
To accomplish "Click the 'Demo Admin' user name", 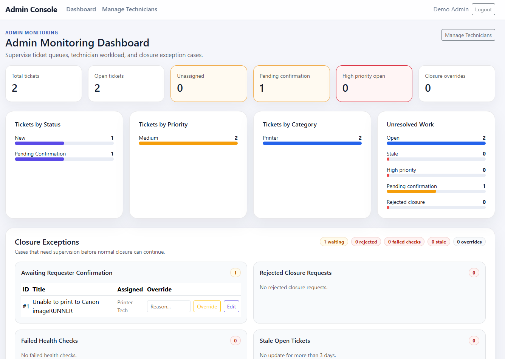I will pos(451,9).
